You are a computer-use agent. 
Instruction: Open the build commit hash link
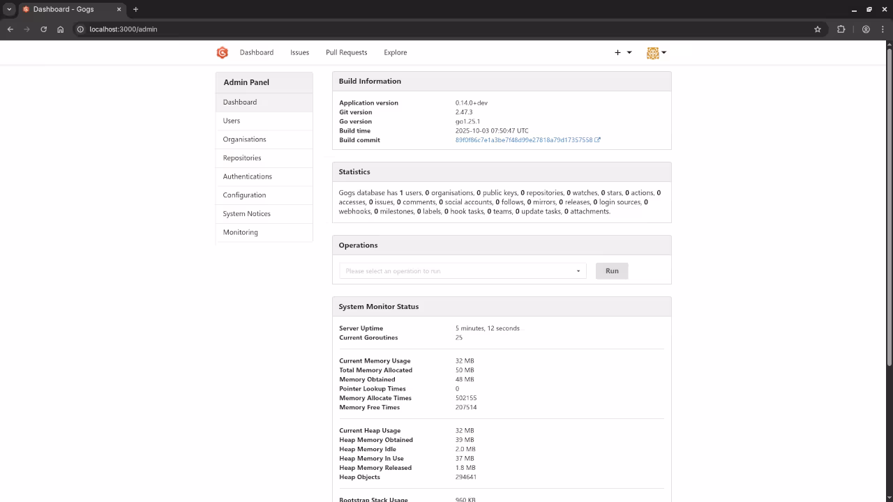tap(524, 140)
